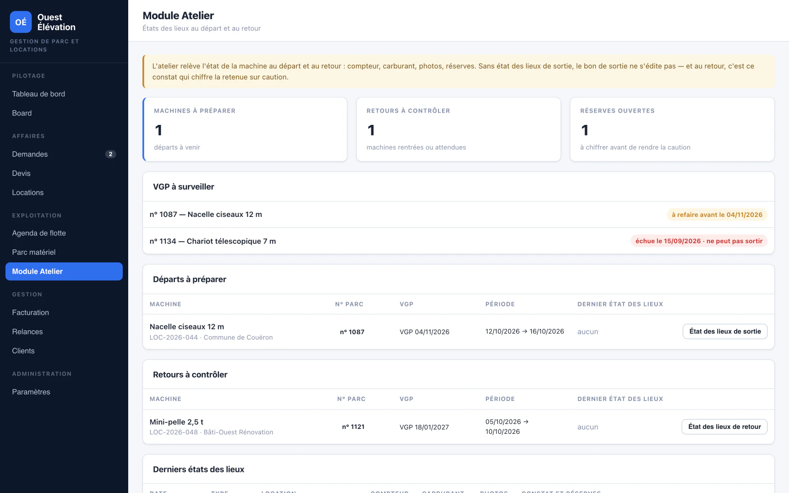Open the Réserves ouvertes card

(x=672, y=129)
